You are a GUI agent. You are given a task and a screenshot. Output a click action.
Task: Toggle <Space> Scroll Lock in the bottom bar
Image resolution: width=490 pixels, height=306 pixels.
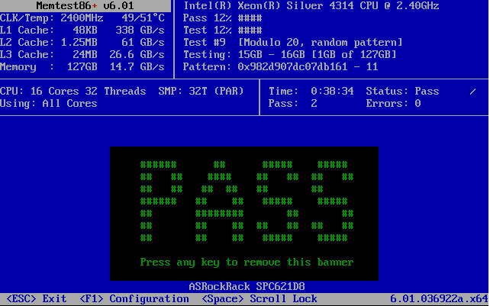pos(260,299)
